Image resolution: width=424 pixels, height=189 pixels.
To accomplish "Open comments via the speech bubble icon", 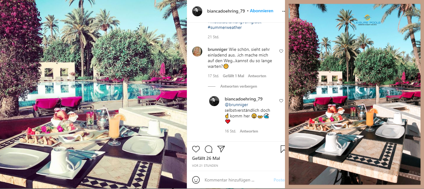I will (x=209, y=149).
